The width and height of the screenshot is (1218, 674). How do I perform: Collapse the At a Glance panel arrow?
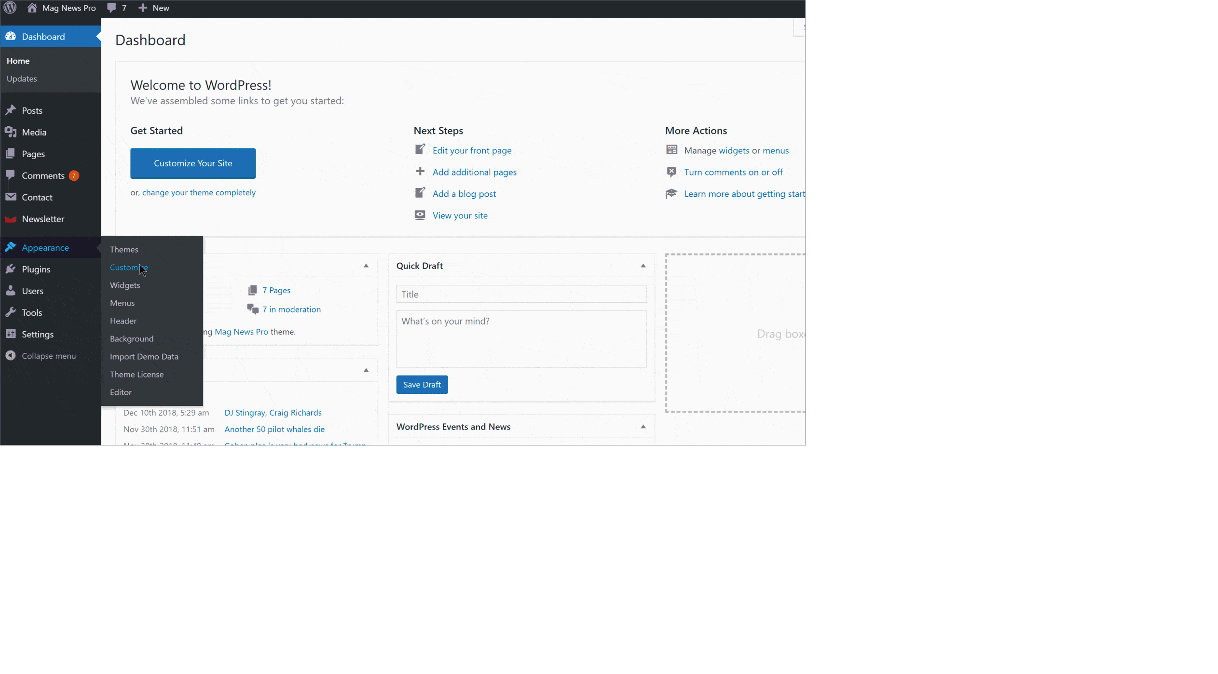coord(366,266)
